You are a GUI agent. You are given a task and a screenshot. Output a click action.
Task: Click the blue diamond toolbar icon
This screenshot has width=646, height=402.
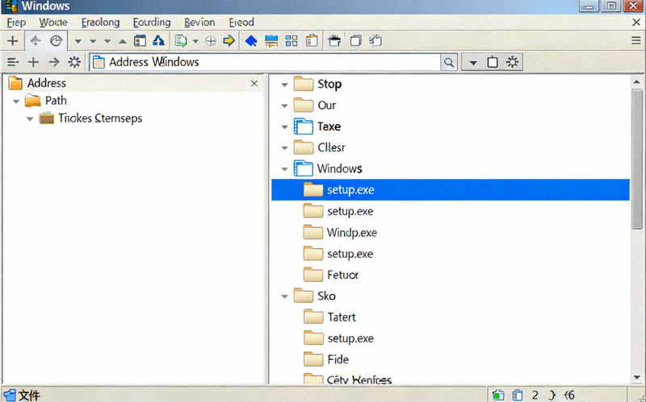coord(251,40)
